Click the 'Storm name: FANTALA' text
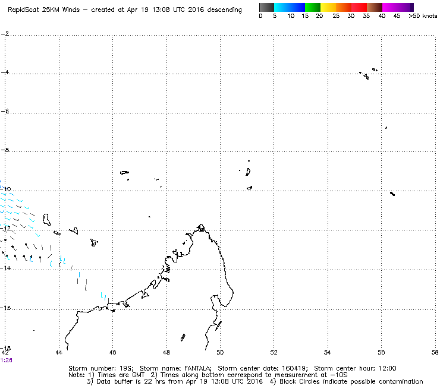440x386 pixels. tap(175, 368)
